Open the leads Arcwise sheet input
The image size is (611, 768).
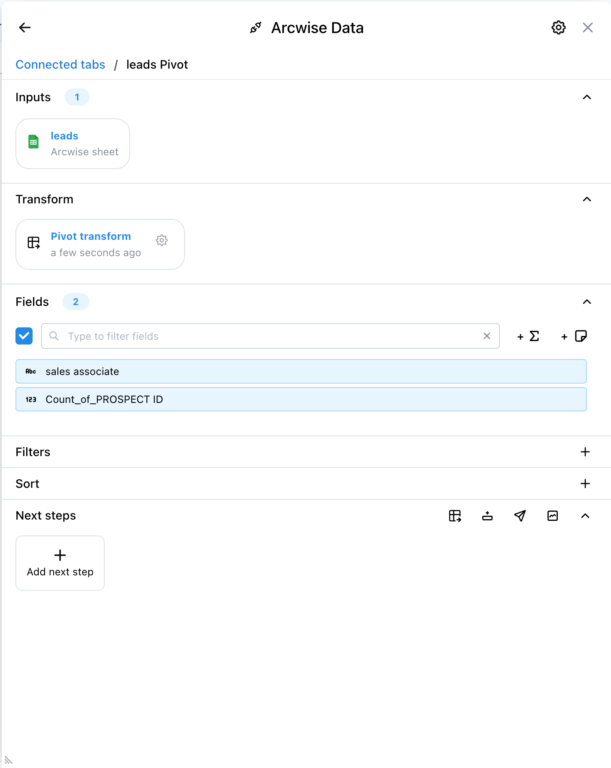[x=73, y=144]
